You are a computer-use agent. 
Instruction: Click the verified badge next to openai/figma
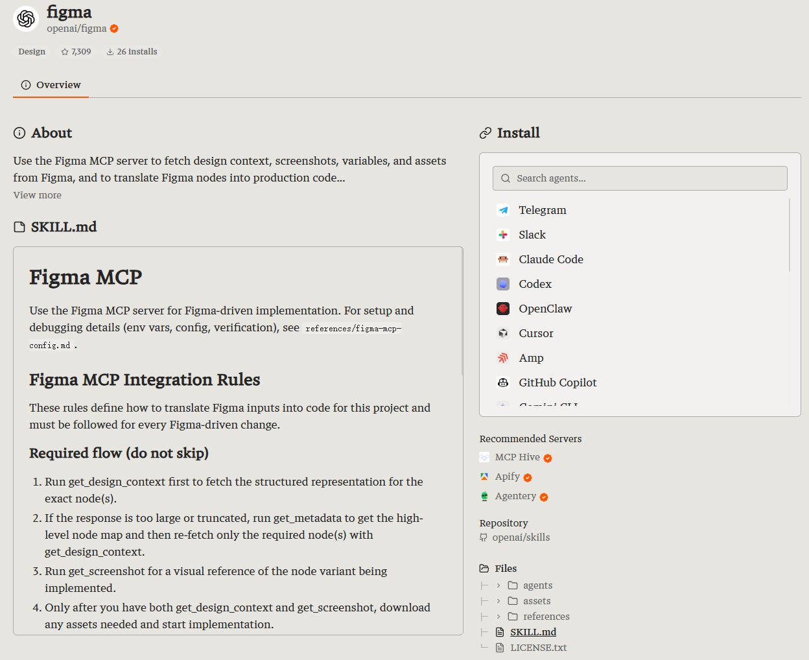[x=114, y=29]
